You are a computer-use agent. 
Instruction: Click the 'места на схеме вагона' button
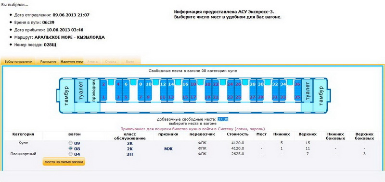point(64,162)
